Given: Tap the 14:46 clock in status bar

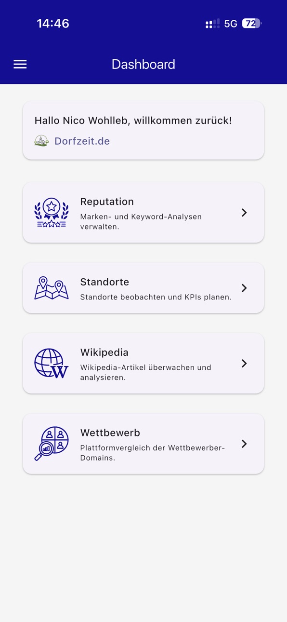Looking at the screenshot, I should pos(53,23).
